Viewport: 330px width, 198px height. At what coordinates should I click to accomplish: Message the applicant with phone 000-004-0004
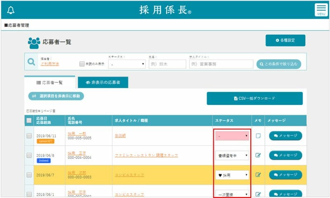click(285, 155)
